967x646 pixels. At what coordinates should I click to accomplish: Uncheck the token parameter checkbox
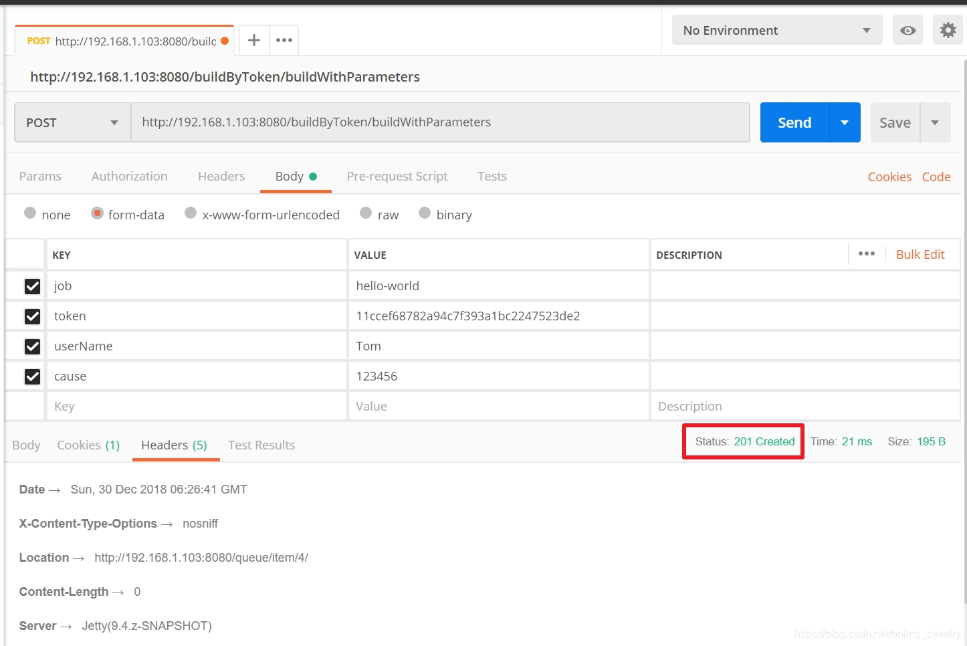[32, 316]
